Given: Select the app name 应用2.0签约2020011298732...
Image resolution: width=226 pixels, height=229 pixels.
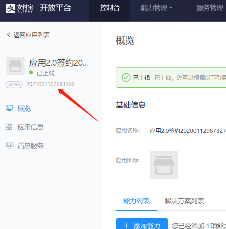Looking at the screenshot, I should (x=188, y=131).
